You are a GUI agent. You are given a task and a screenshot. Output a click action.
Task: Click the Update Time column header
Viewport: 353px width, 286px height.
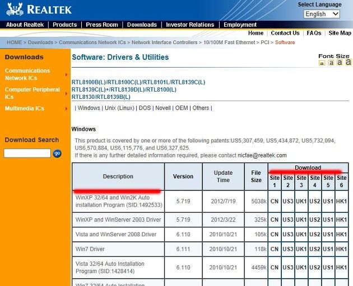223,177
